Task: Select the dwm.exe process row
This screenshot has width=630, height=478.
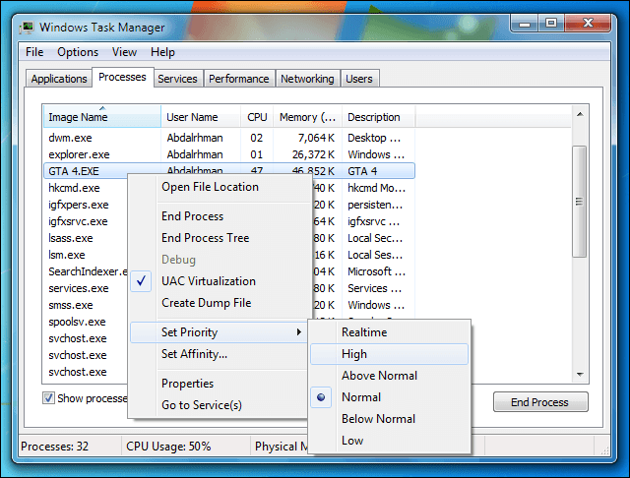Action: pyautogui.click(x=229, y=138)
